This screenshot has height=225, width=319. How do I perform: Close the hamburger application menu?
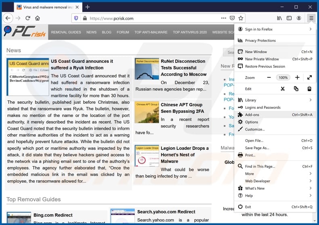tap(311, 18)
